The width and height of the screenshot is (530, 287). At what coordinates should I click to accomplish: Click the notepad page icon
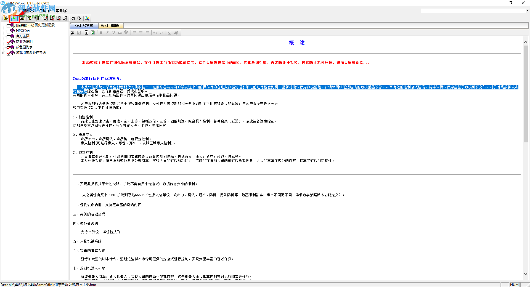(86, 33)
